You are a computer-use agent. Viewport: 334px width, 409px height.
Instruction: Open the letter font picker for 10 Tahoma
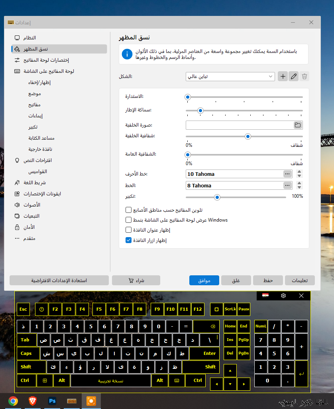coord(287,174)
